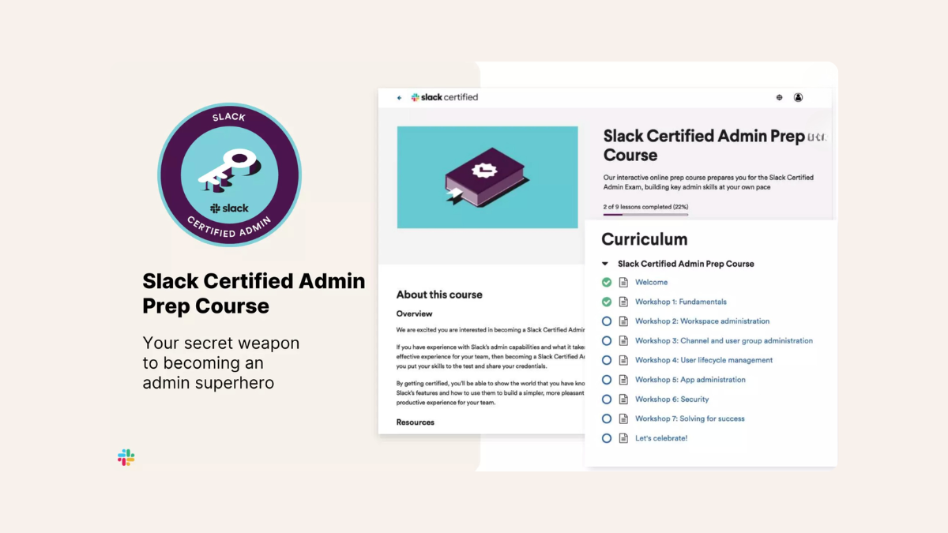Open Workshop 4: User lifecycle management
The image size is (948, 533).
(x=704, y=360)
